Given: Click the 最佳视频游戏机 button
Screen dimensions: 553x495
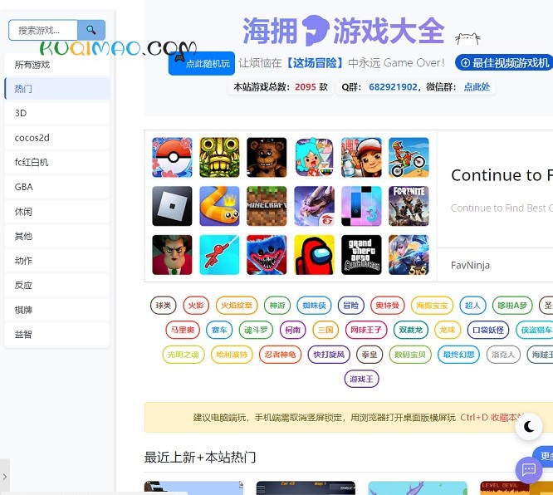Looking at the screenshot, I should (504, 63).
